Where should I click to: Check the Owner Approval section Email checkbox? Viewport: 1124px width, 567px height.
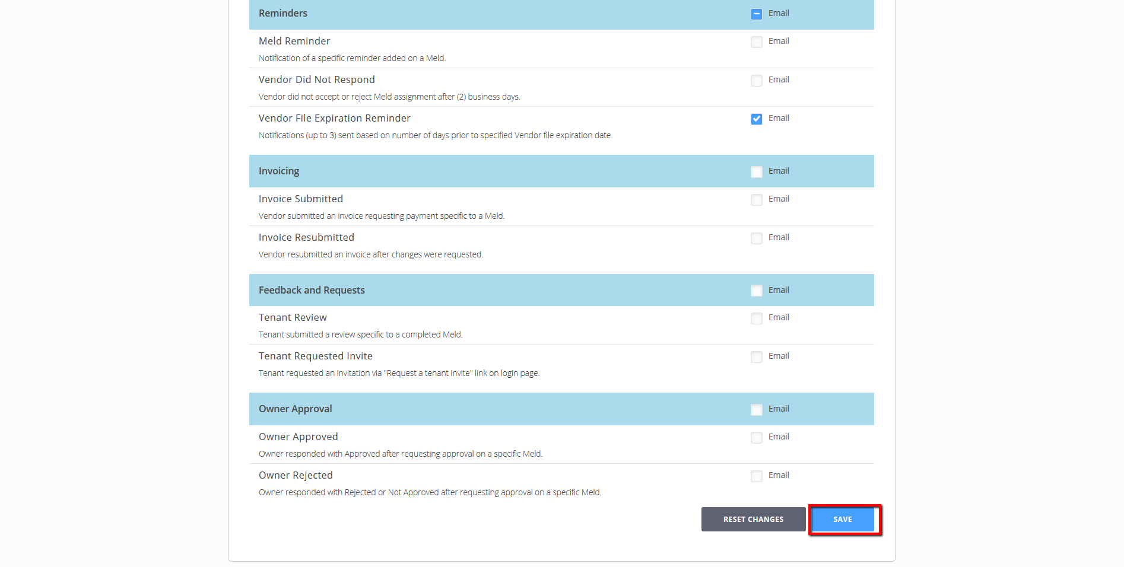pos(756,410)
